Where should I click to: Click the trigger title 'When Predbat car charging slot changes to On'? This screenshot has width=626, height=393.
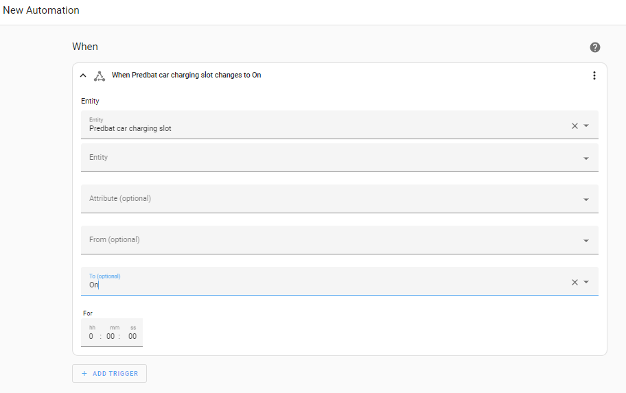coord(186,75)
